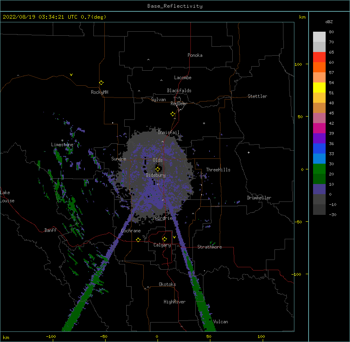The width and height of the screenshot is (350, 342).
Task: Click the RedDeer city label
Action: (x=179, y=104)
